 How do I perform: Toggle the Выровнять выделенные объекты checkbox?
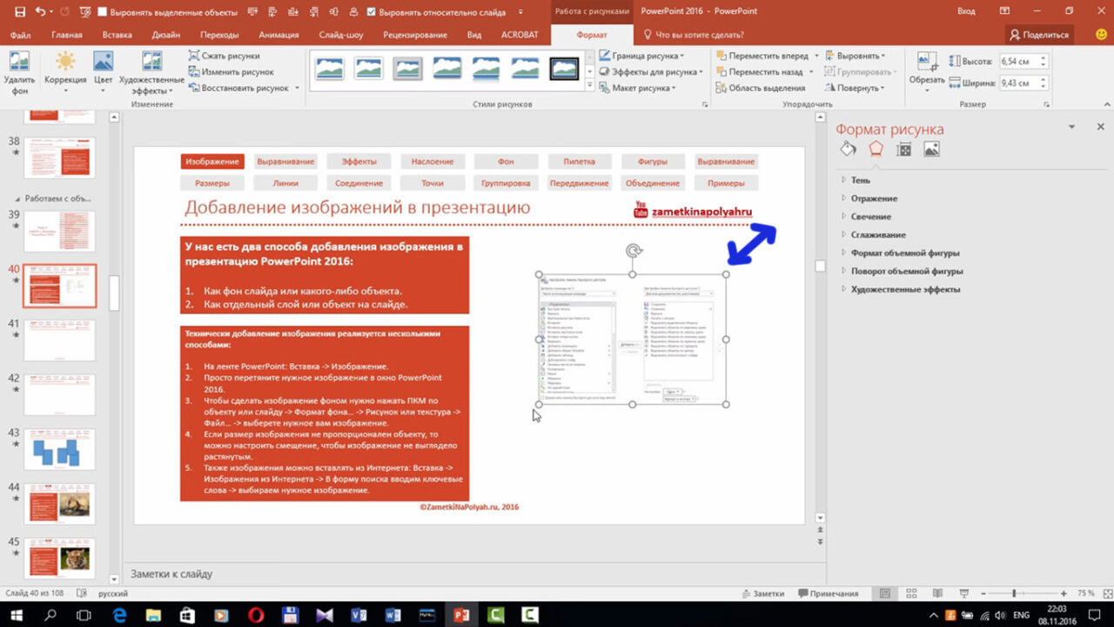tap(103, 12)
